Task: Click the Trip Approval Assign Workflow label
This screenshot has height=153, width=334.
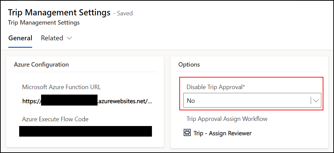Action: 227,119
